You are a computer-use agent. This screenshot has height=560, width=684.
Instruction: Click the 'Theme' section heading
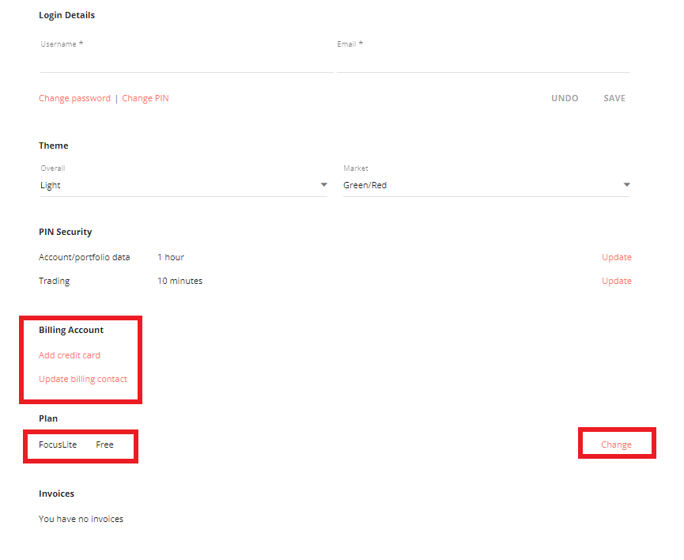click(x=53, y=146)
